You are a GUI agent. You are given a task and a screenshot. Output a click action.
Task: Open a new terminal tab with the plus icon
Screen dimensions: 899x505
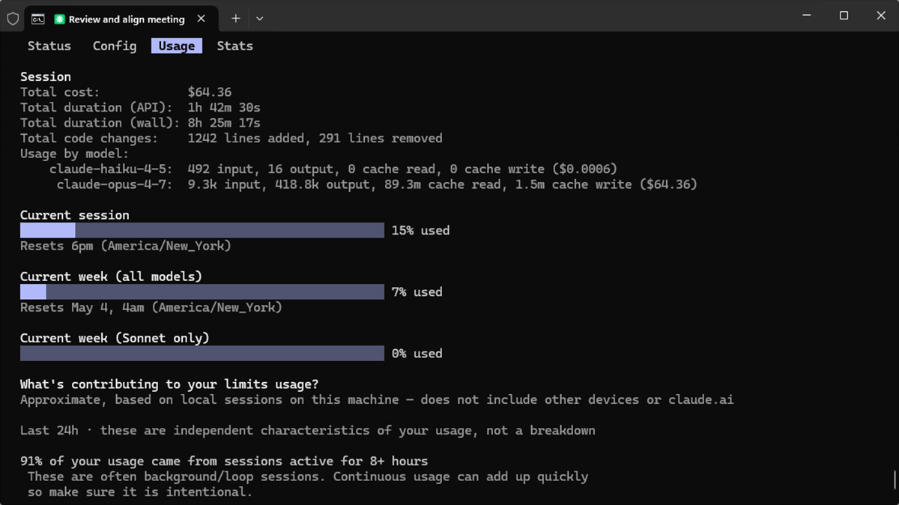coord(235,18)
